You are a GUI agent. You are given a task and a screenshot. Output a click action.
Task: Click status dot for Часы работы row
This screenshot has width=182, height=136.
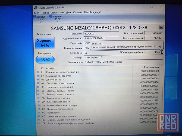[37, 112]
